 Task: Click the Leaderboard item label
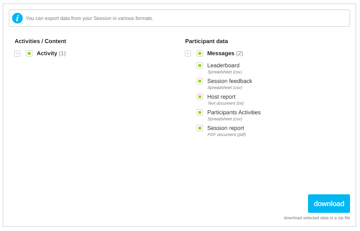click(223, 65)
